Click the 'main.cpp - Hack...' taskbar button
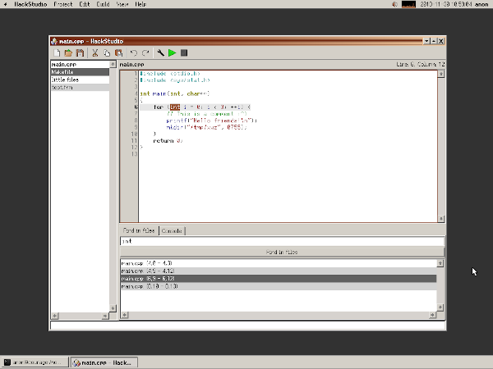Screen dimensions: 493x369 [x=104, y=362]
